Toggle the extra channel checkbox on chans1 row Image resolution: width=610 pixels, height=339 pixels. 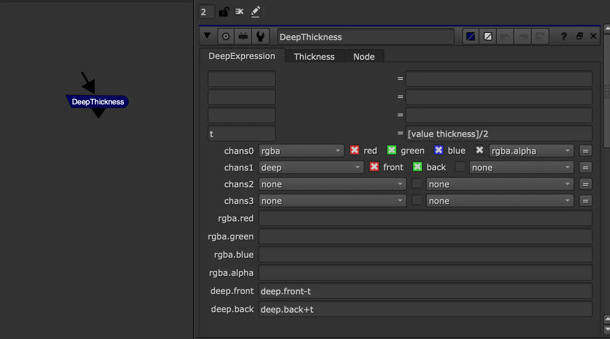(x=460, y=167)
